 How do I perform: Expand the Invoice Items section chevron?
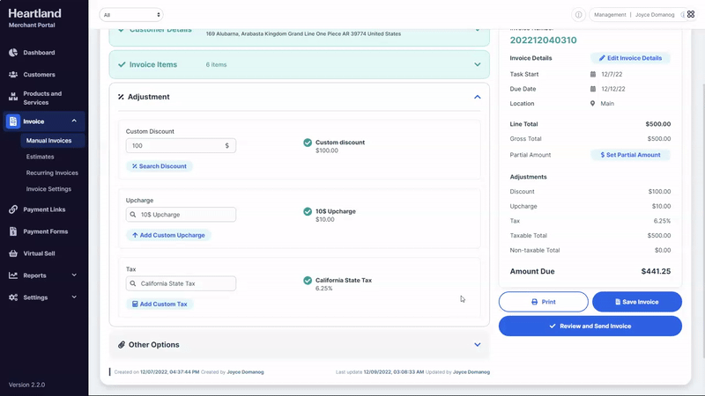[x=477, y=64]
